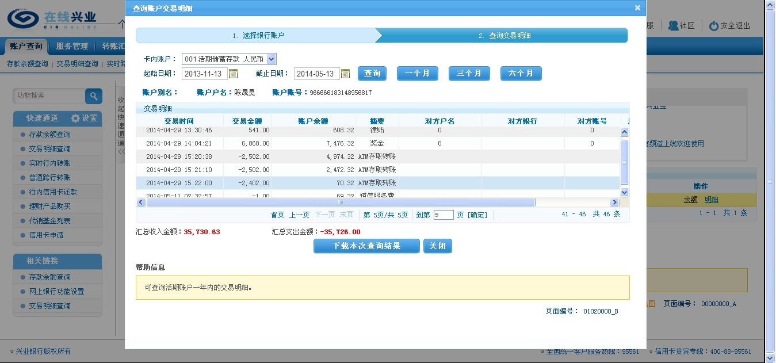Download results via 下载本次查询结果

[x=366, y=246]
